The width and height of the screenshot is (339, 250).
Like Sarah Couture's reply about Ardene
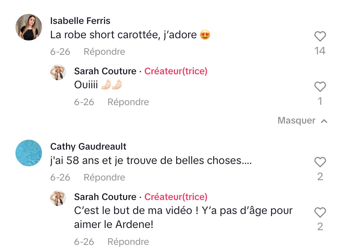coord(320,212)
